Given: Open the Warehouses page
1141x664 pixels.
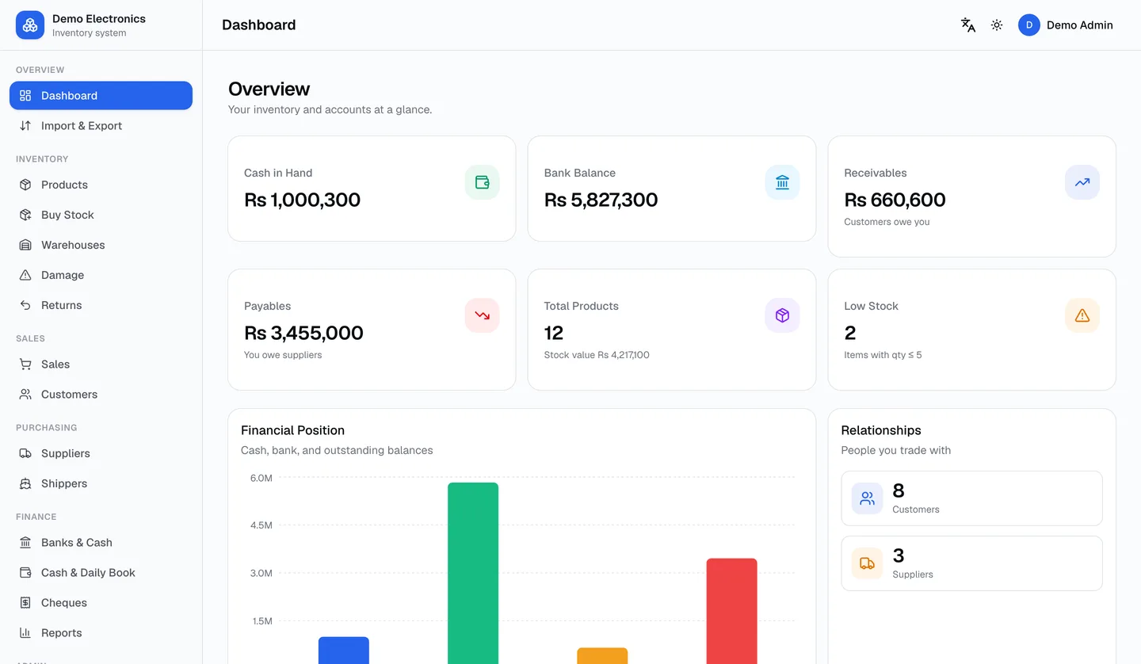Looking at the screenshot, I should (101, 245).
